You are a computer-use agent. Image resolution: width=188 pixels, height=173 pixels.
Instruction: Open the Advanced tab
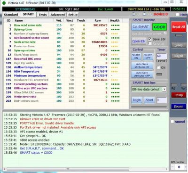pos(58,15)
